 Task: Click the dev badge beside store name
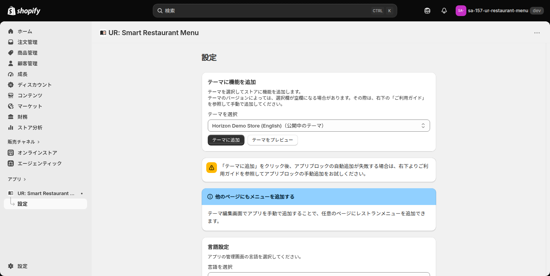tap(537, 11)
